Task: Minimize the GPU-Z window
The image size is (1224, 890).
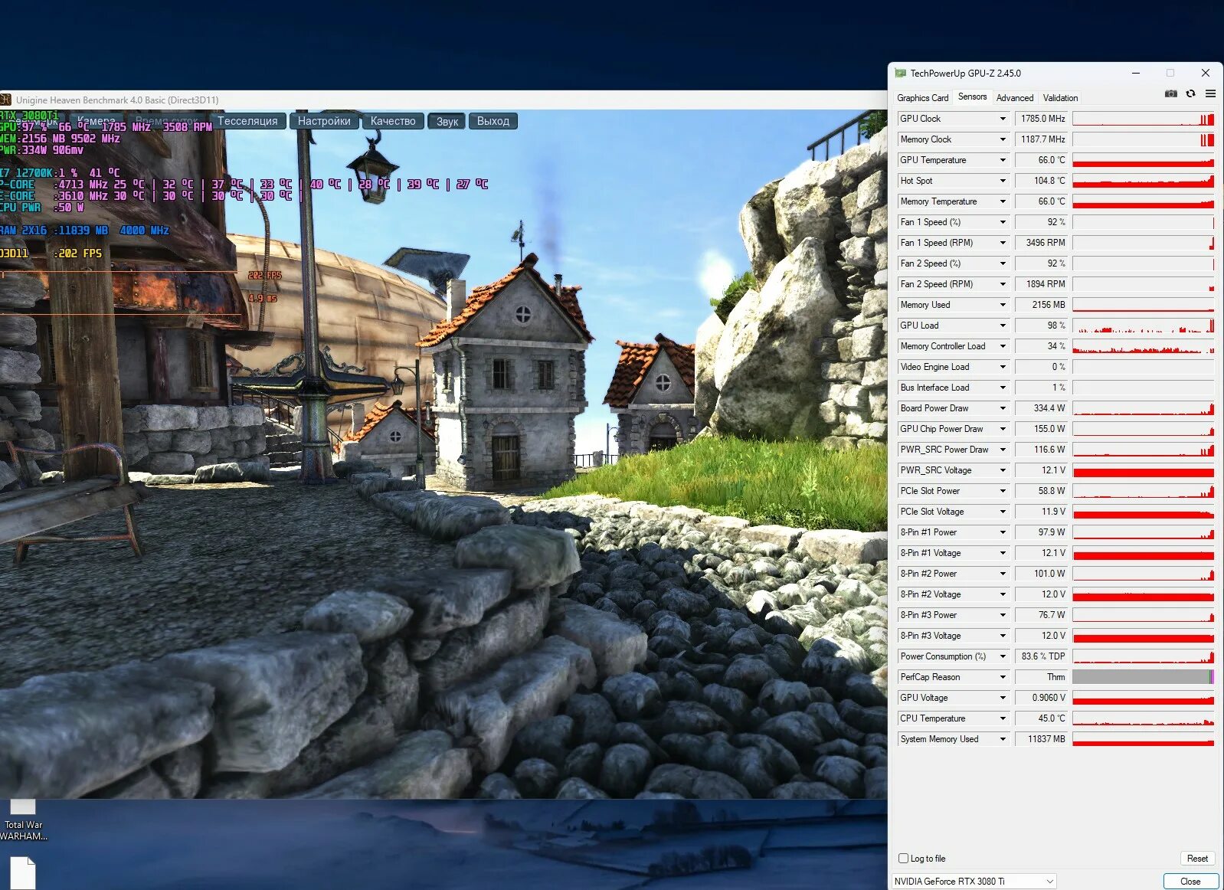Action: (1136, 74)
